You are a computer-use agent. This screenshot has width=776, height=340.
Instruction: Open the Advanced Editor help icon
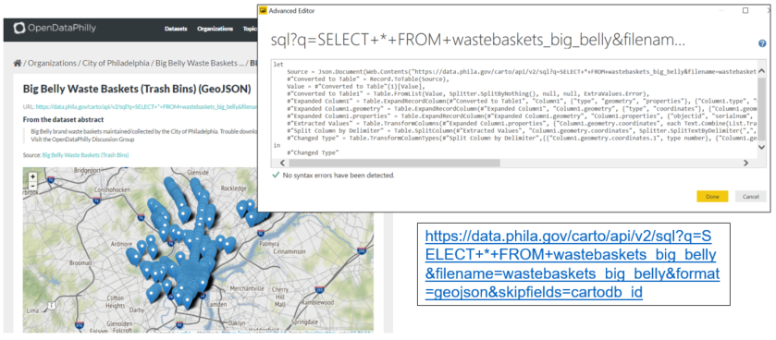[x=762, y=43]
